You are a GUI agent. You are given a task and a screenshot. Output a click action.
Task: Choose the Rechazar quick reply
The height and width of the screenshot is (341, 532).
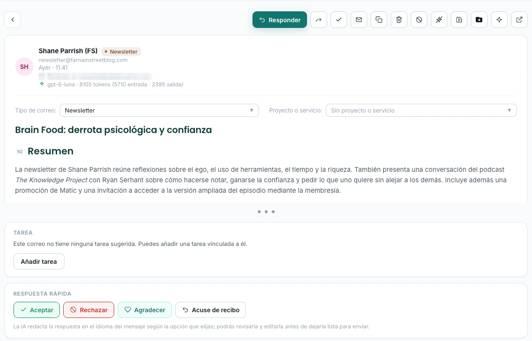pyautogui.click(x=89, y=310)
